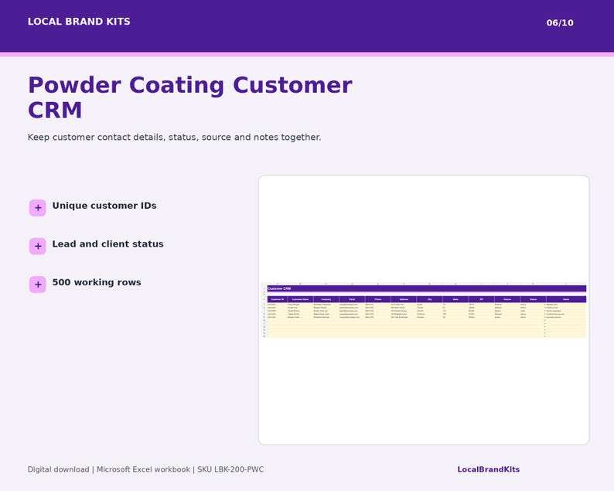Click the Unique customer IDs feature text

(104, 206)
